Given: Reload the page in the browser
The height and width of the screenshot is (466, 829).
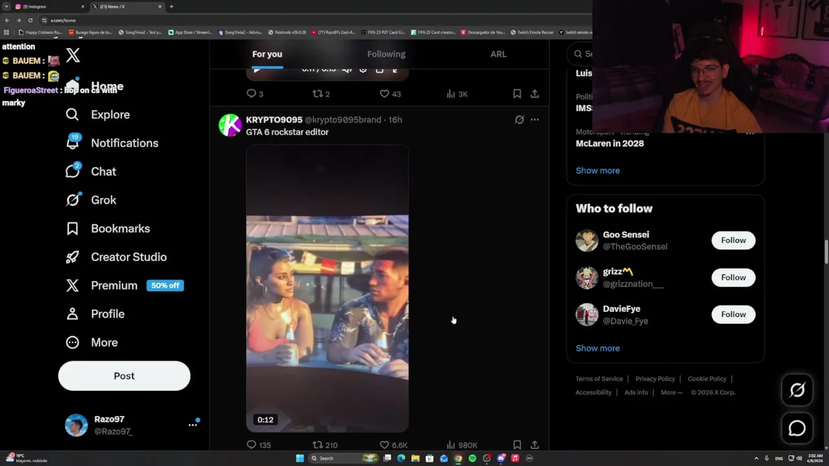Looking at the screenshot, I should [x=30, y=20].
